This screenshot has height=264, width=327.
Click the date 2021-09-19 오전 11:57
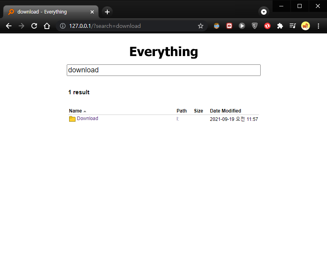tap(234, 119)
